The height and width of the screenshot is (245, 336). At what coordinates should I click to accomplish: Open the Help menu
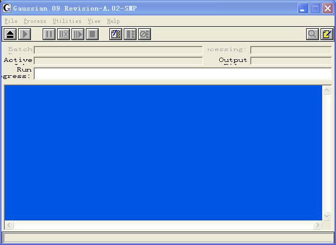(114, 21)
